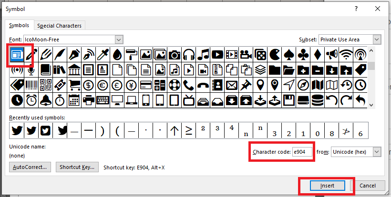Image resolution: width=391 pixels, height=197 pixels.
Task: Switch to the Symbols tab
Action: 19,25
